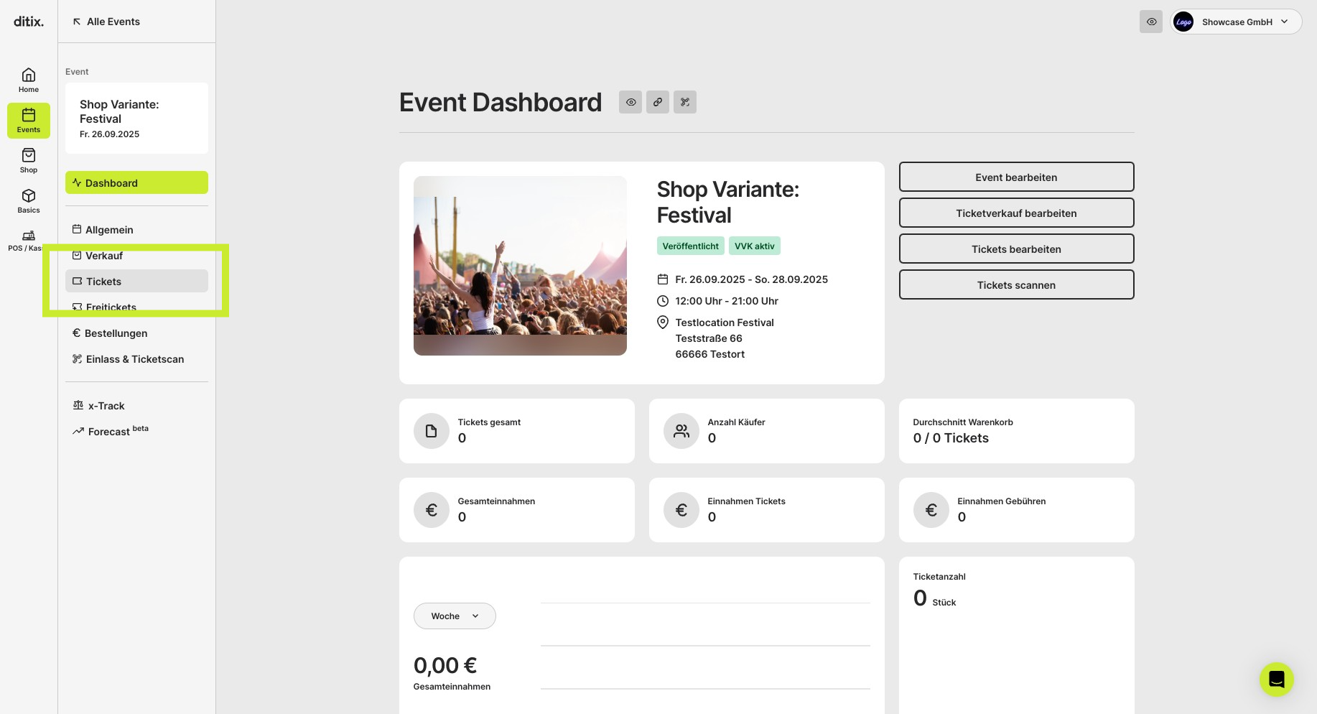Click the Tickets scannen button
Viewport: 1317px width, 714px height.
click(1016, 284)
